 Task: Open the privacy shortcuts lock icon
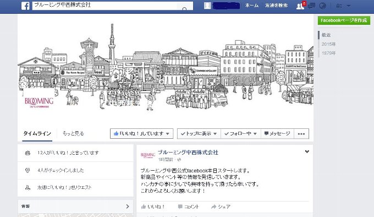(x=339, y=6)
